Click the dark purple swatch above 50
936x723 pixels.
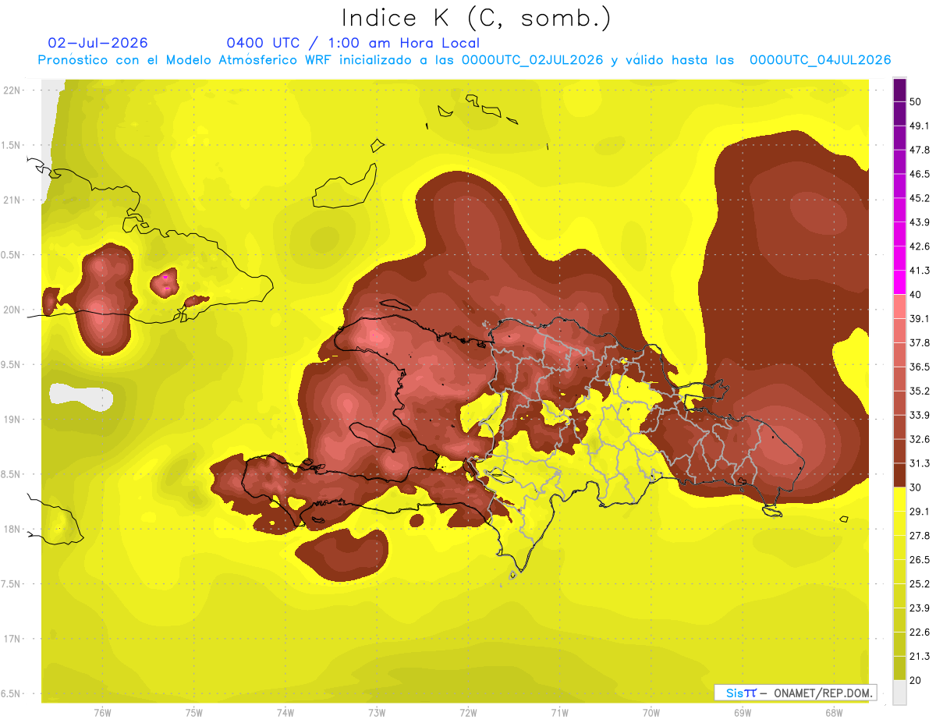899,90
